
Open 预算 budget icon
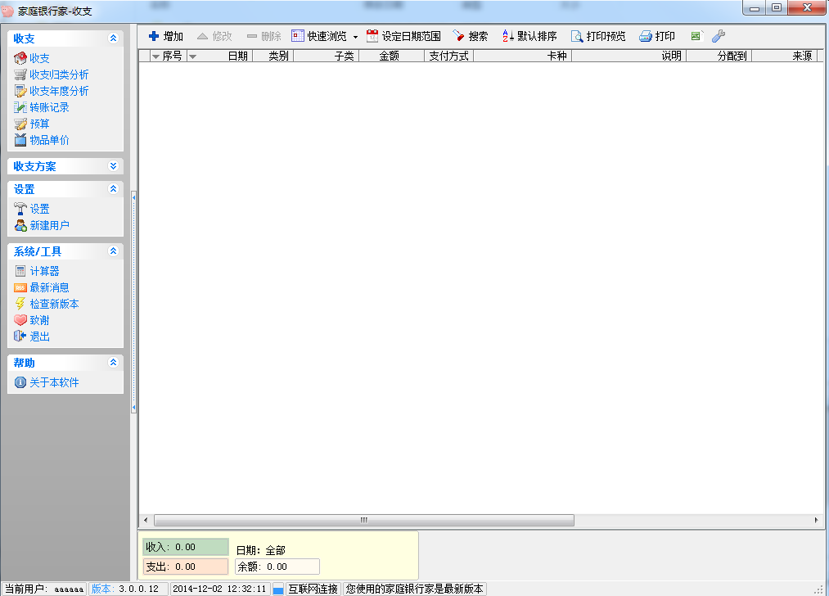coord(20,124)
